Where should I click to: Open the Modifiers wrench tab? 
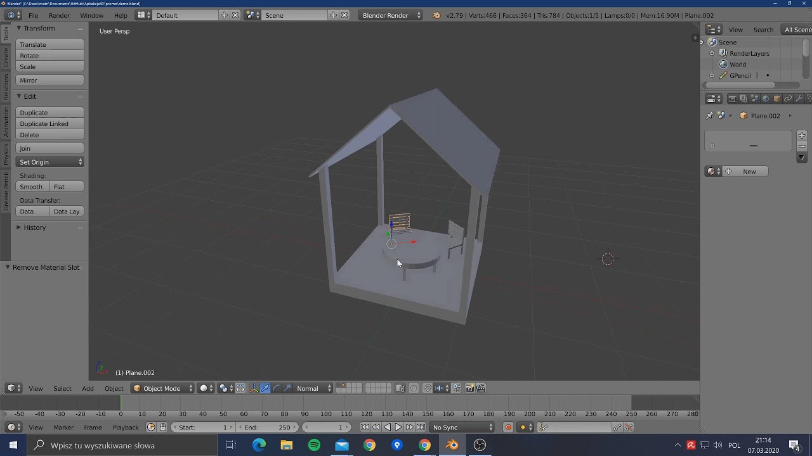pos(799,99)
